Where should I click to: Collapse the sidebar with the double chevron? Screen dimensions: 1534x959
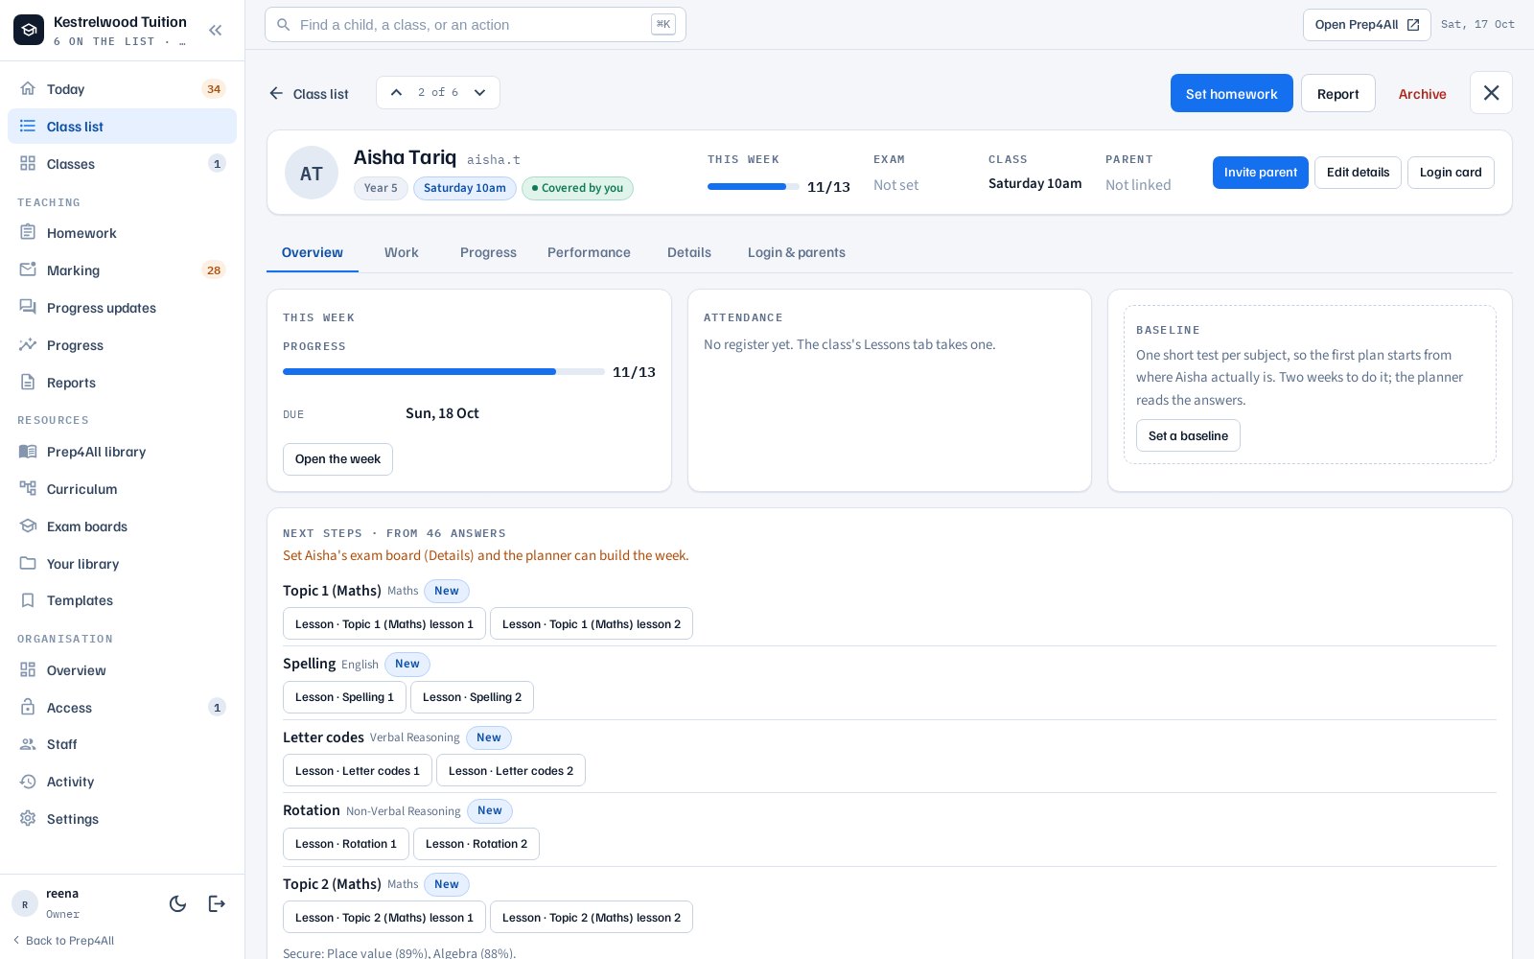(216, 31)
